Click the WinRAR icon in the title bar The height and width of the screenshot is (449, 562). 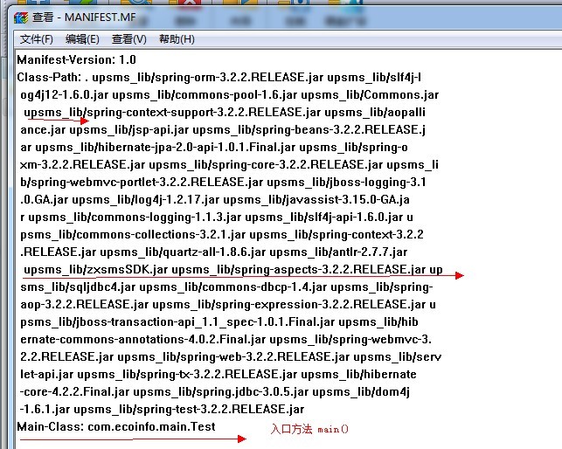pos(21,17)
